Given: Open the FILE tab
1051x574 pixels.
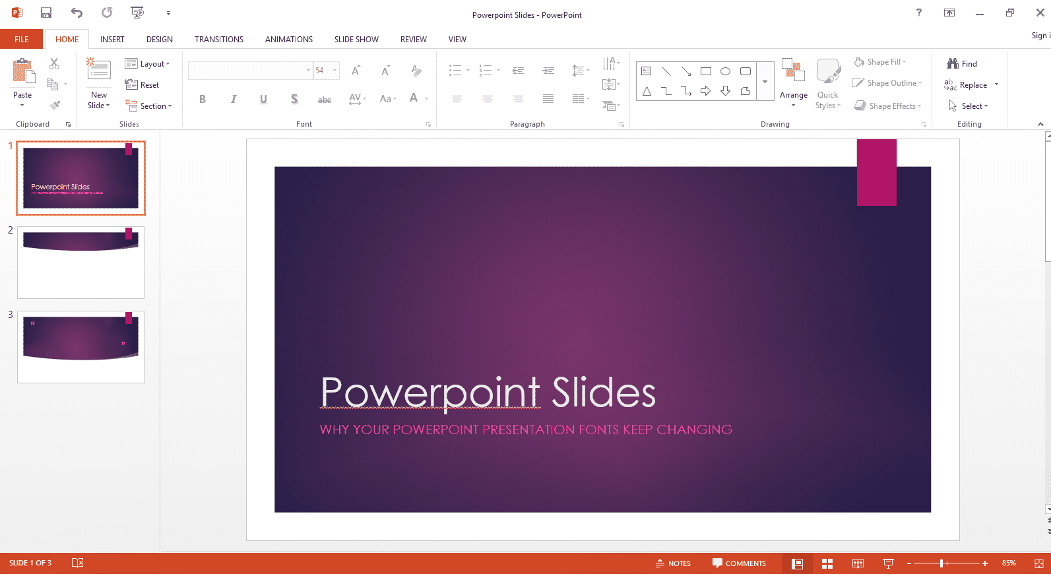Looking at the screenshot, I should [22, 39].
